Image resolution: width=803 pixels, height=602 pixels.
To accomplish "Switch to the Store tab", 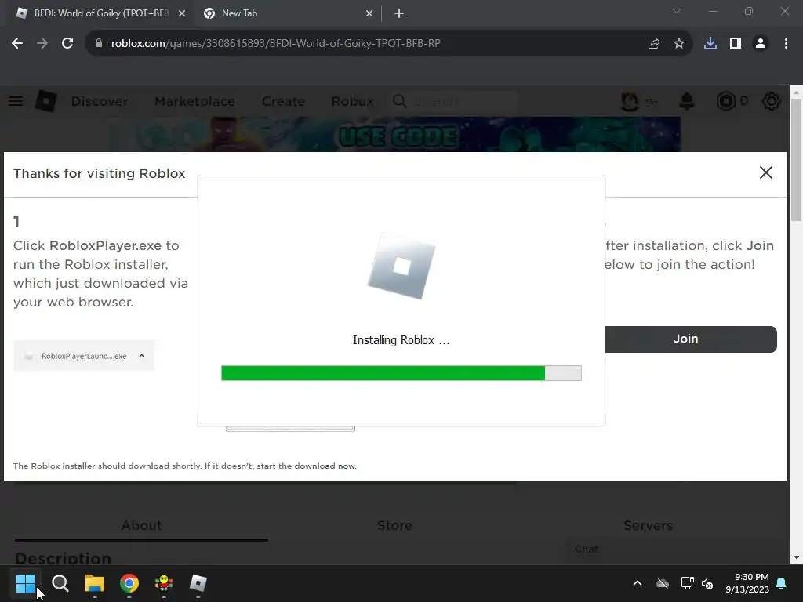I will point(394,526).
